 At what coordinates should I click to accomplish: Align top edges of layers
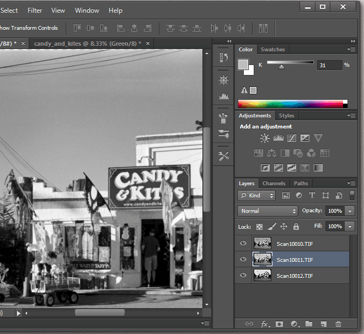point(77,28)
